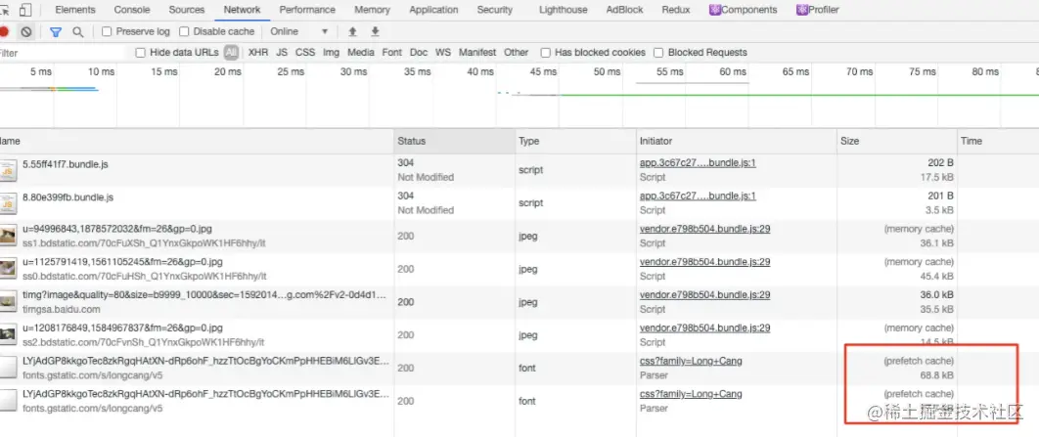Viewport: 1039px width, 437px height.
Task: Open the Performance tab
Action: pyautogui.click(x=307, y=10)
